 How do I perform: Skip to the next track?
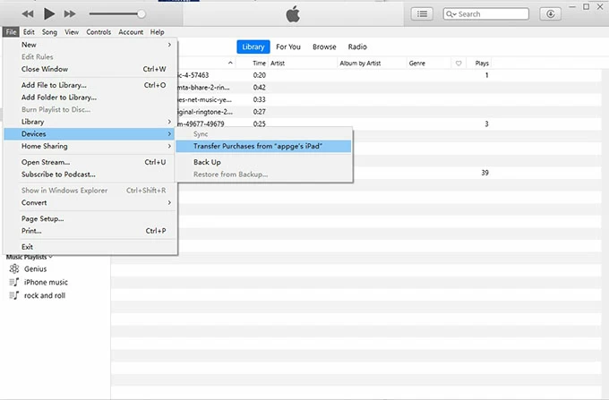[70, 14]
